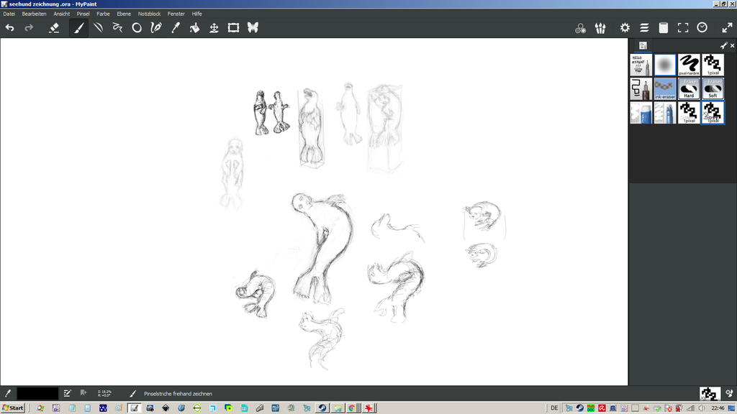This screenshot has width=737, height=414.
Task: Open the brush groups dropdown
Action: coord(600,28)
